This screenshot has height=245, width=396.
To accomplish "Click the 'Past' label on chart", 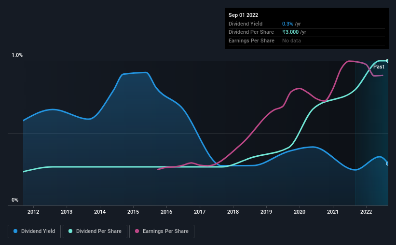I will (379, 67).
